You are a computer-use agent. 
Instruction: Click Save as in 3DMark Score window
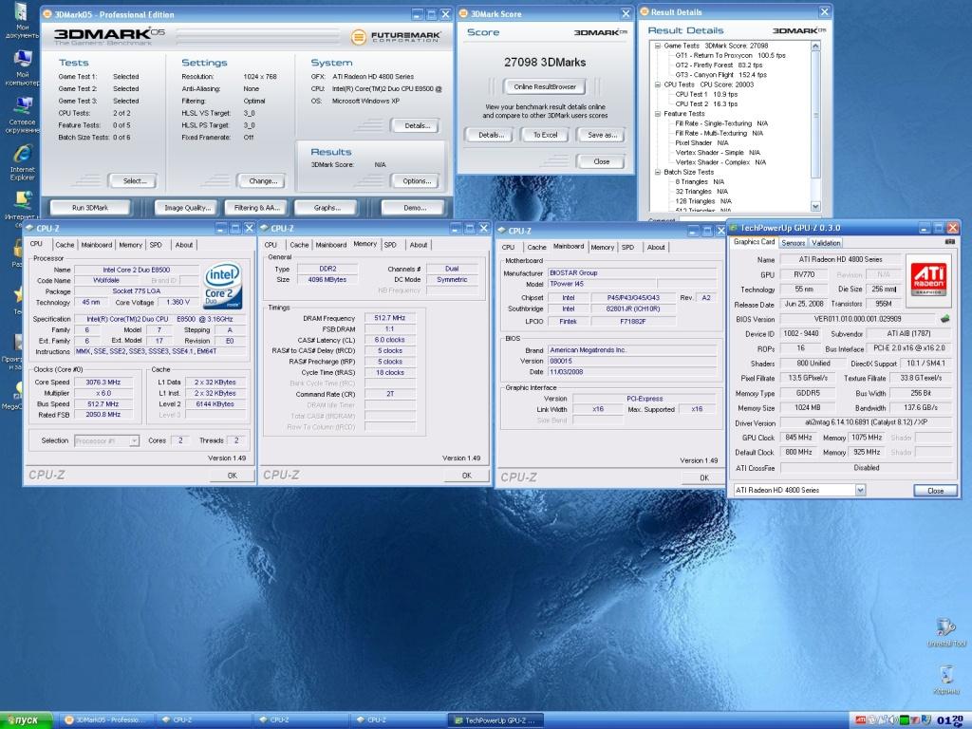pos(601,135)
